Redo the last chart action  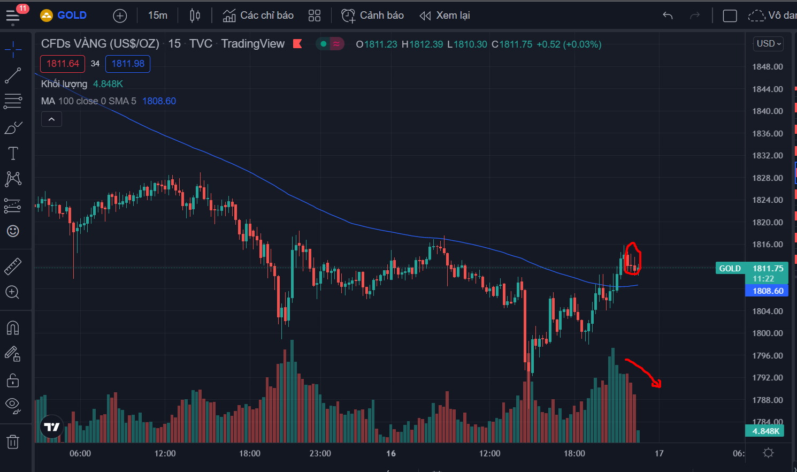pyautogui.click(x=695, y=16)
